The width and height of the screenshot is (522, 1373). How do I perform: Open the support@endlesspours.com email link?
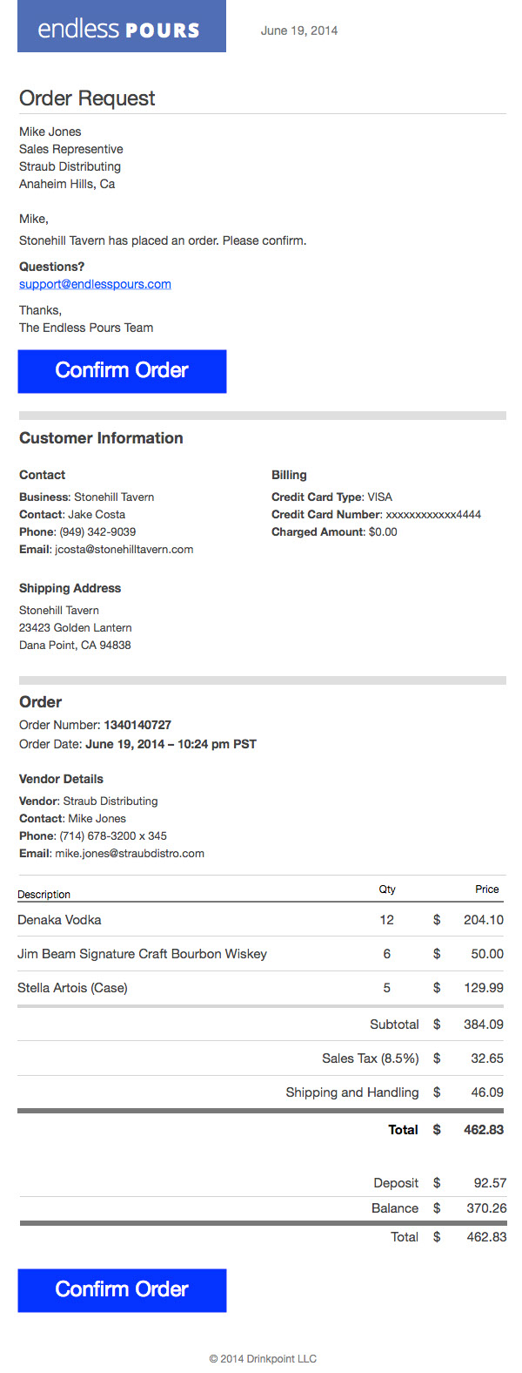95,284
